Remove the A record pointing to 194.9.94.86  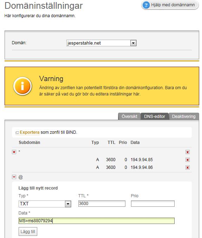click(x=188, y=167)
